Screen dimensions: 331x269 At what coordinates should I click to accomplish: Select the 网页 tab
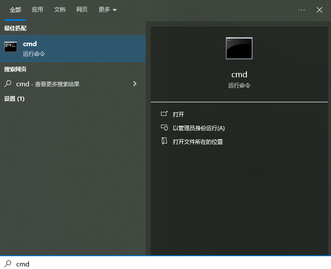pyautogui.click(x=82, y=9)
